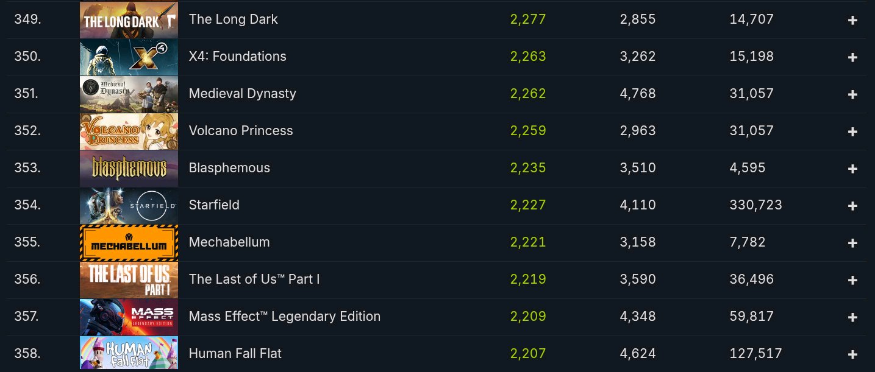
Task: Expand Blasphemous row with plus icon
Action: (852, 169)
